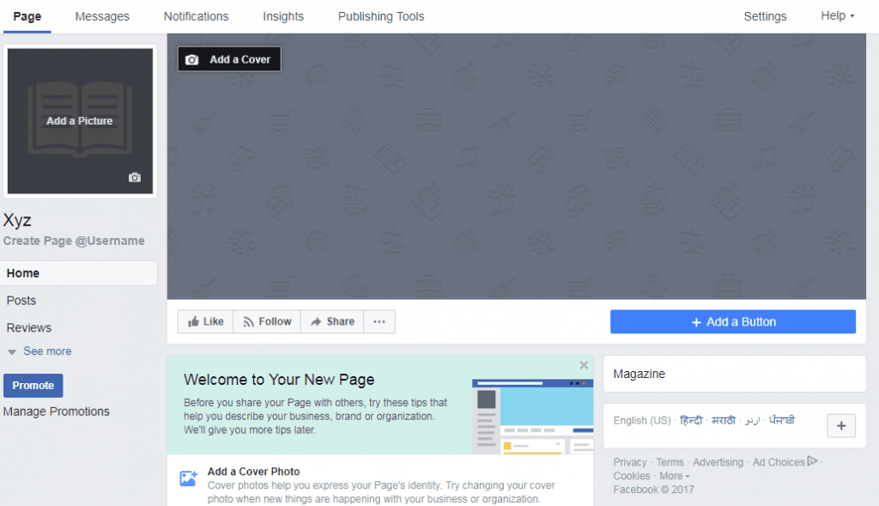Viewport: 879px width, 506px height.
Task: Switch language to ਪੰਜਾਬੀ
Action: 782,420
